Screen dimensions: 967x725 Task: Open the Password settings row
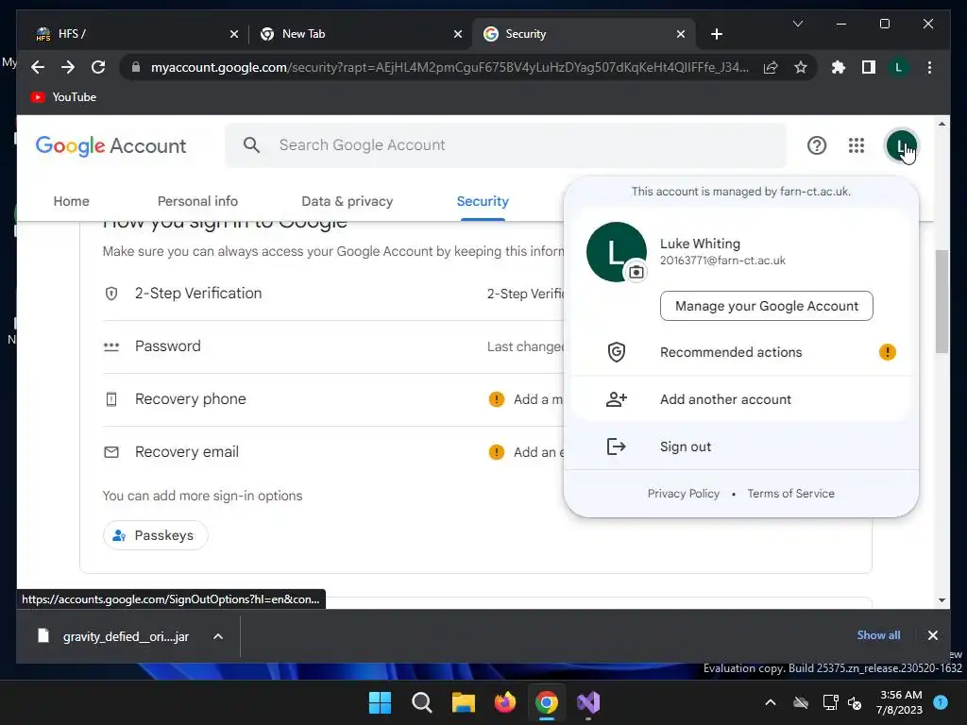333,346
